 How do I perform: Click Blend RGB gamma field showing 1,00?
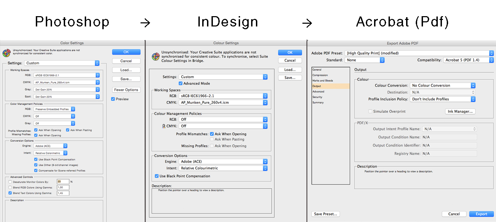(63, 187)
